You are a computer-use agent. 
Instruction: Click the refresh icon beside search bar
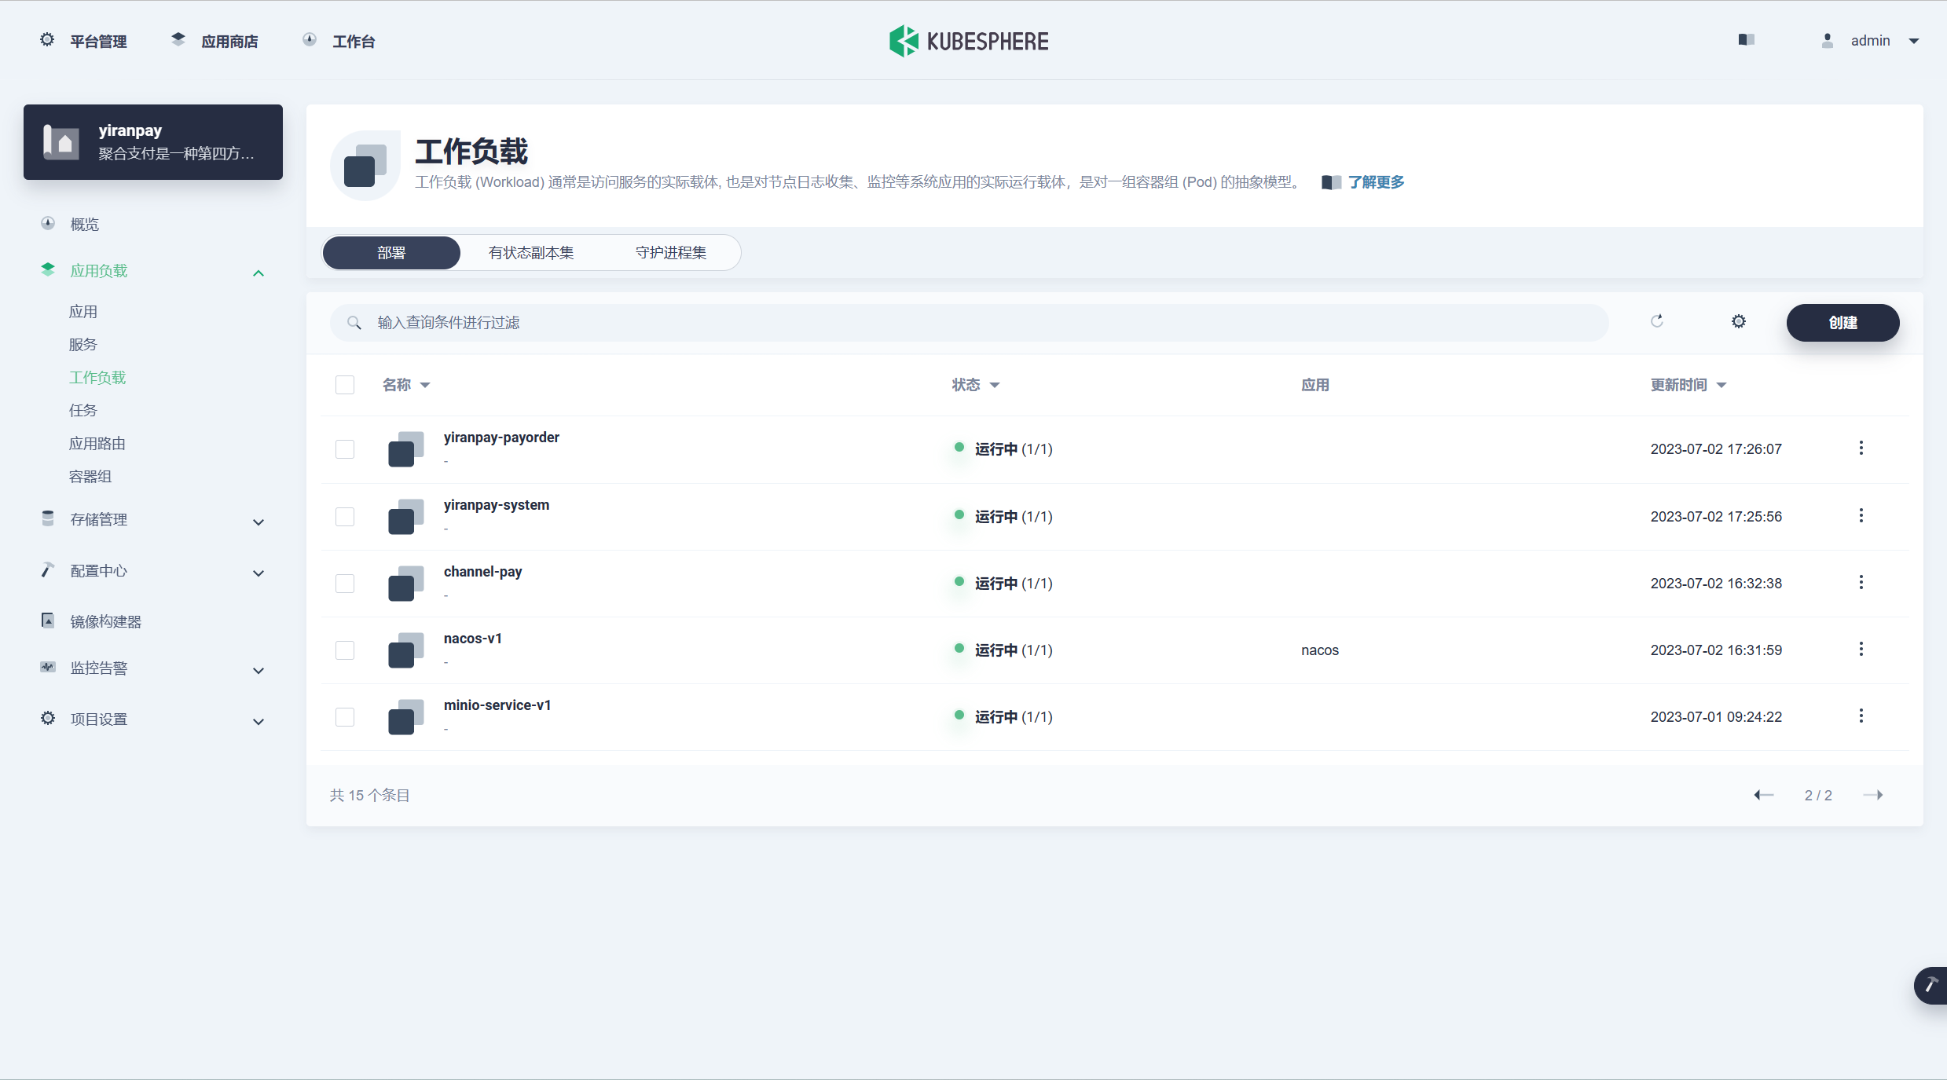pyautogui.click(x=1656, y=321)
